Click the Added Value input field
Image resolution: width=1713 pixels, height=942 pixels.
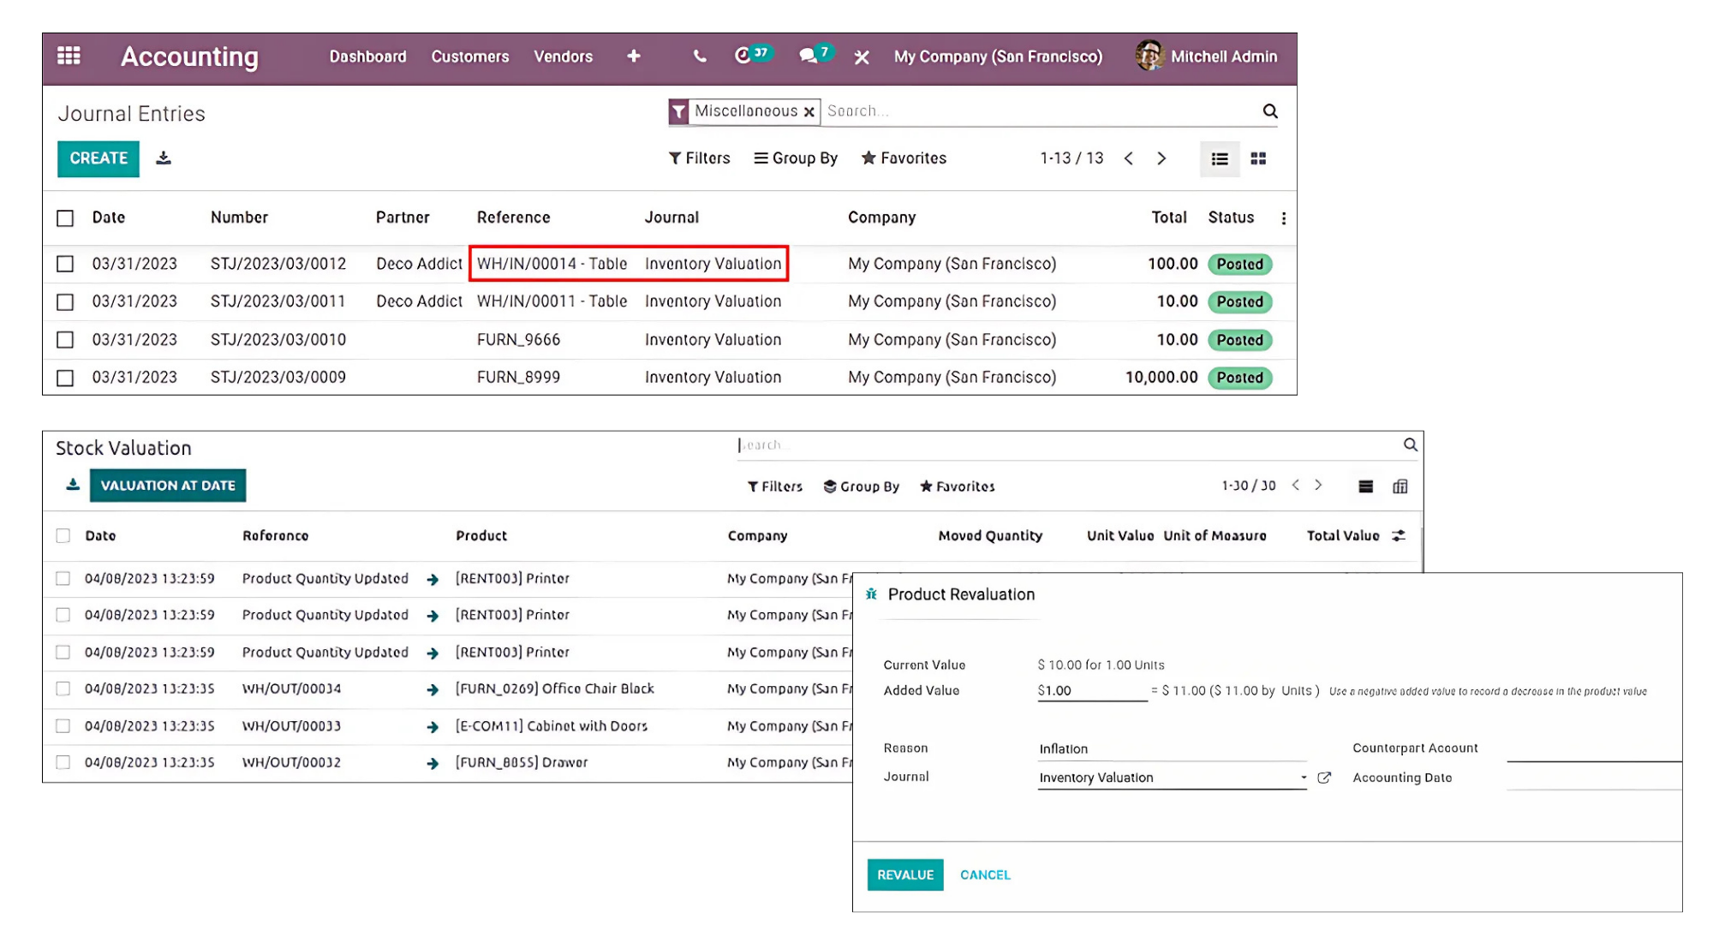click(x=1091, y=691)
